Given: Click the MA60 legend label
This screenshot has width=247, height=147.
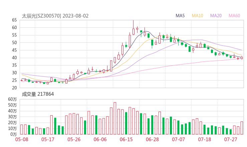Looking at the screenshot, I should tap(234, 16).
